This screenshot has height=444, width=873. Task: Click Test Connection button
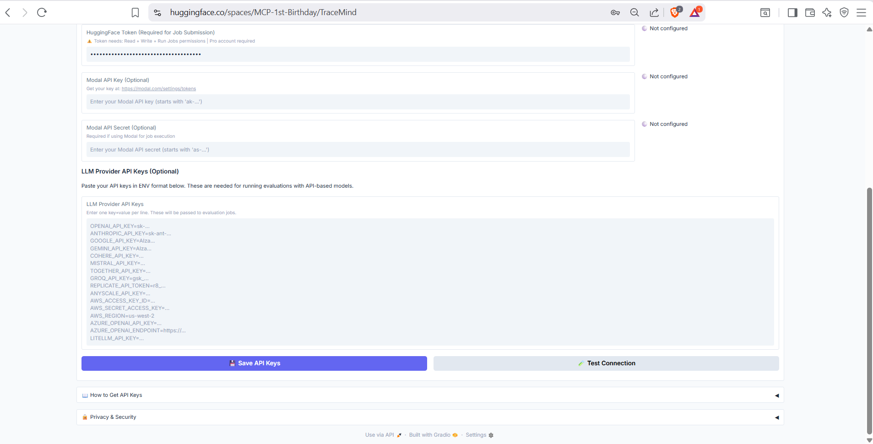pos(606,363)
